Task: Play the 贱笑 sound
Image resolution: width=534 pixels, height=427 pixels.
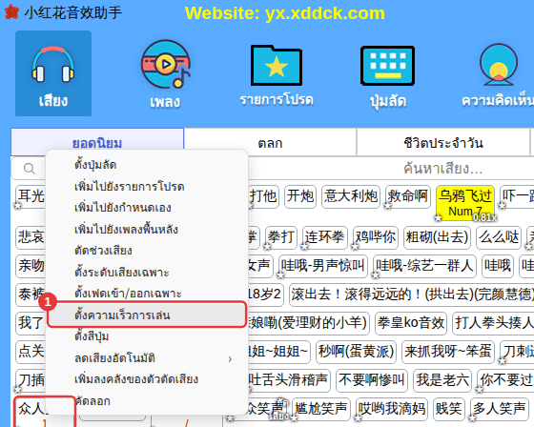Action: (449, 409)
